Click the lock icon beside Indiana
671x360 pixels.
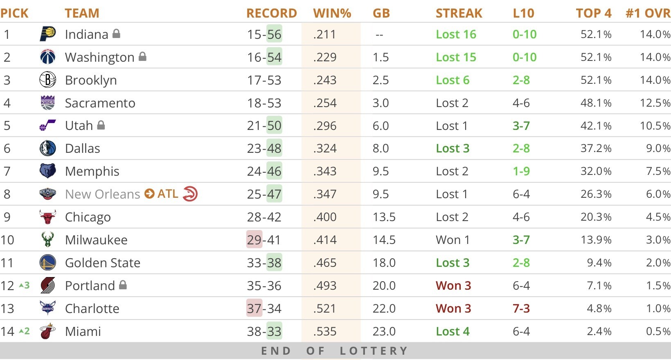pos(116,34)
